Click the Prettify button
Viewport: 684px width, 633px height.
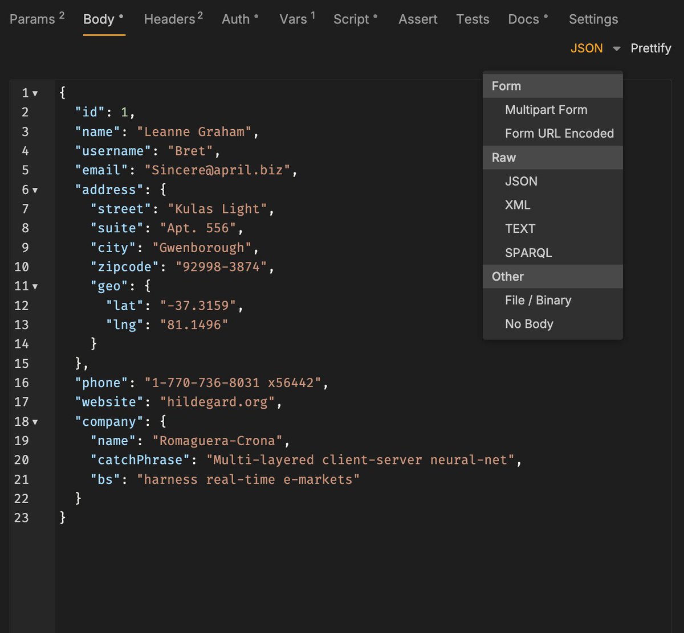651,48
